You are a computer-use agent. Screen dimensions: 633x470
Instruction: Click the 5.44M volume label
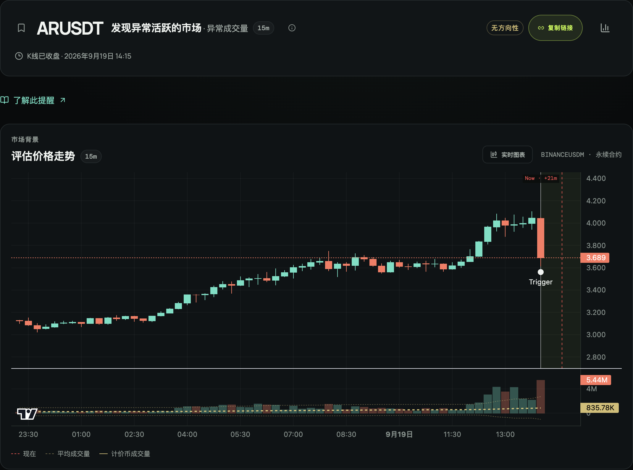click(x=596, y=380)
